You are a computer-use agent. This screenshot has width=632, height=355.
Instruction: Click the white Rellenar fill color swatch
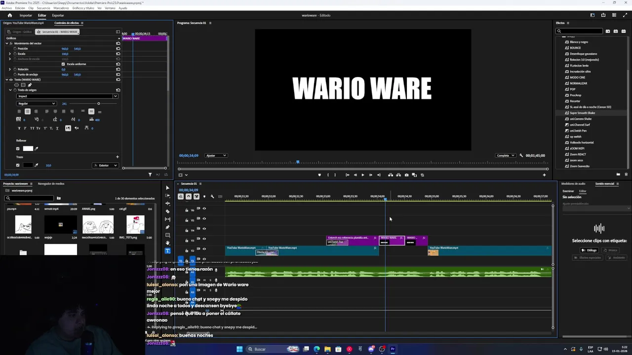(28, 148)
